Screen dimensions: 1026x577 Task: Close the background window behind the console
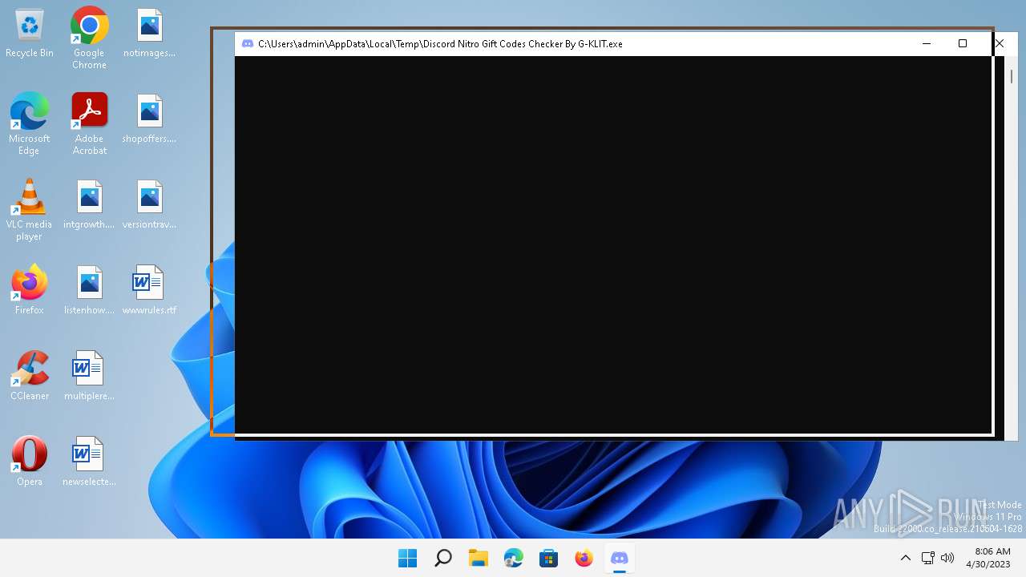click(1000, 44)
